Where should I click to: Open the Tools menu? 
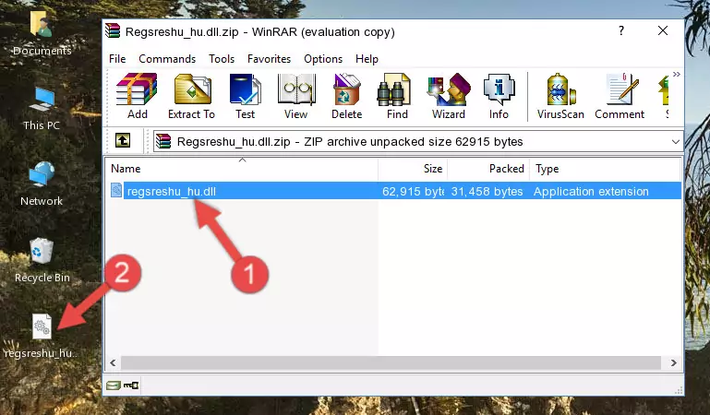tap(222, 59)
